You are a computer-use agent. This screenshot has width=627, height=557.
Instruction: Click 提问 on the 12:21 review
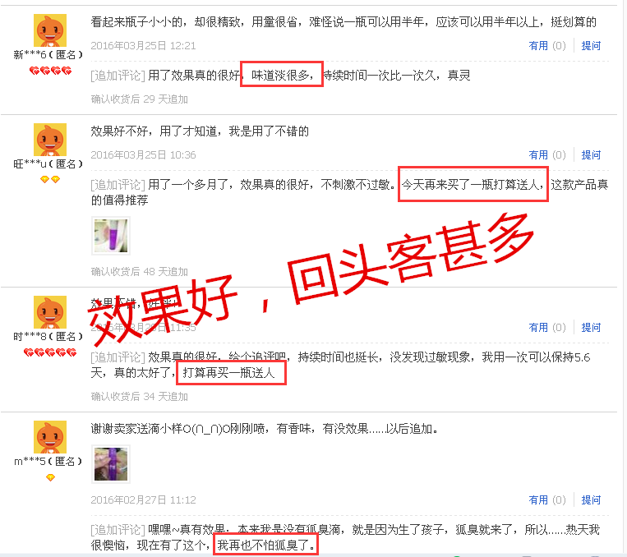(591, 46)
